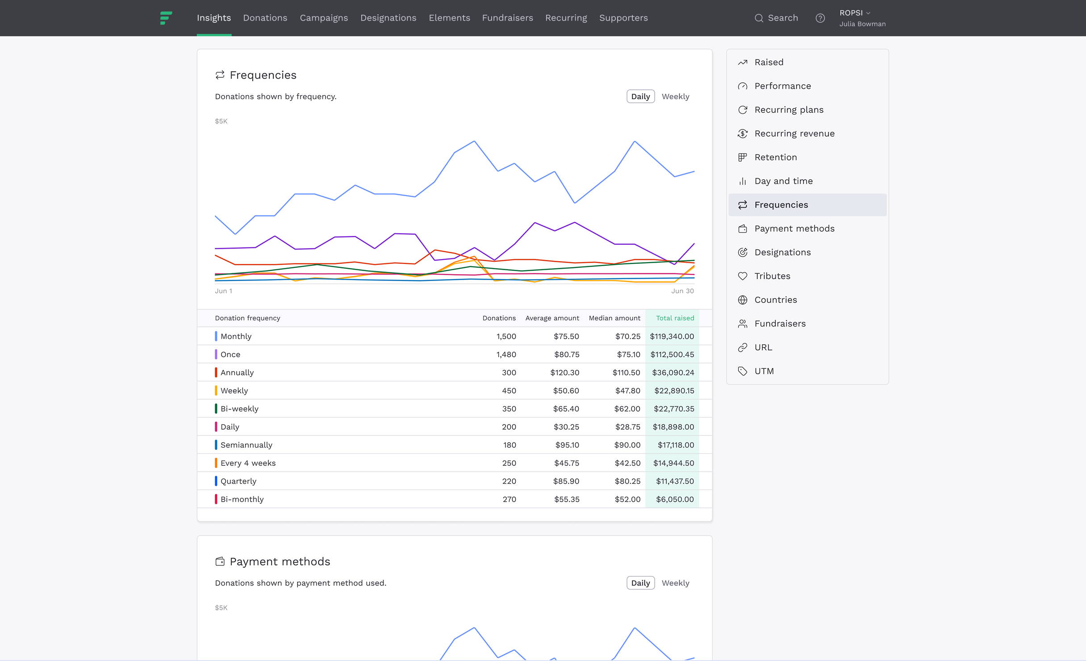Viewport: 1086px width, 661px height.
Task: Click the Monthly blue color swatch
Action: [x=216, y=336]
